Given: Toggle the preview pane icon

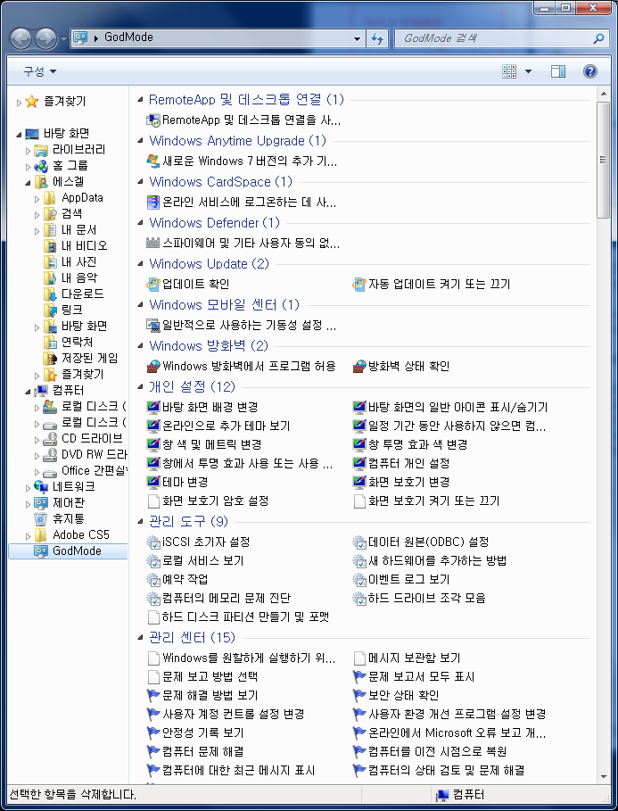Looking at the screenshot, I should 558,71.
